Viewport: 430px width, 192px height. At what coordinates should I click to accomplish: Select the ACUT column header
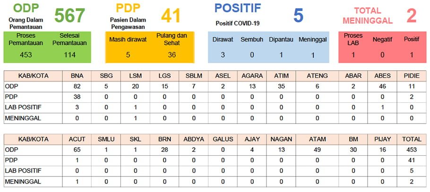77,139
